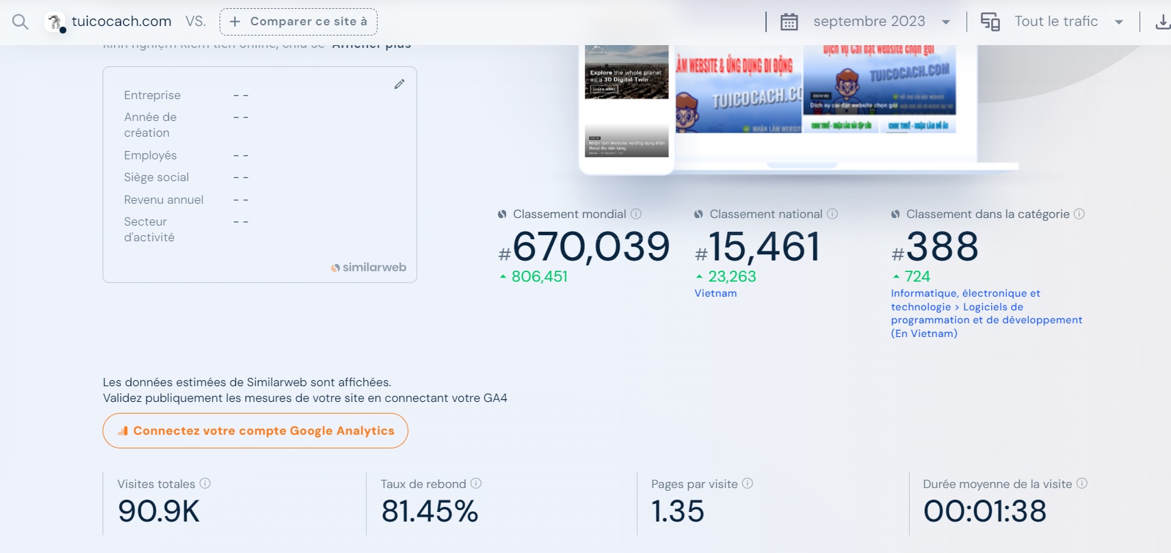Click the 1.35 pages per visit value
Screen dimensions: 1171x553
[x=678, y=511]
